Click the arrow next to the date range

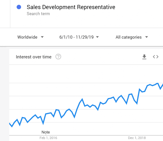[x=97, y=37]
